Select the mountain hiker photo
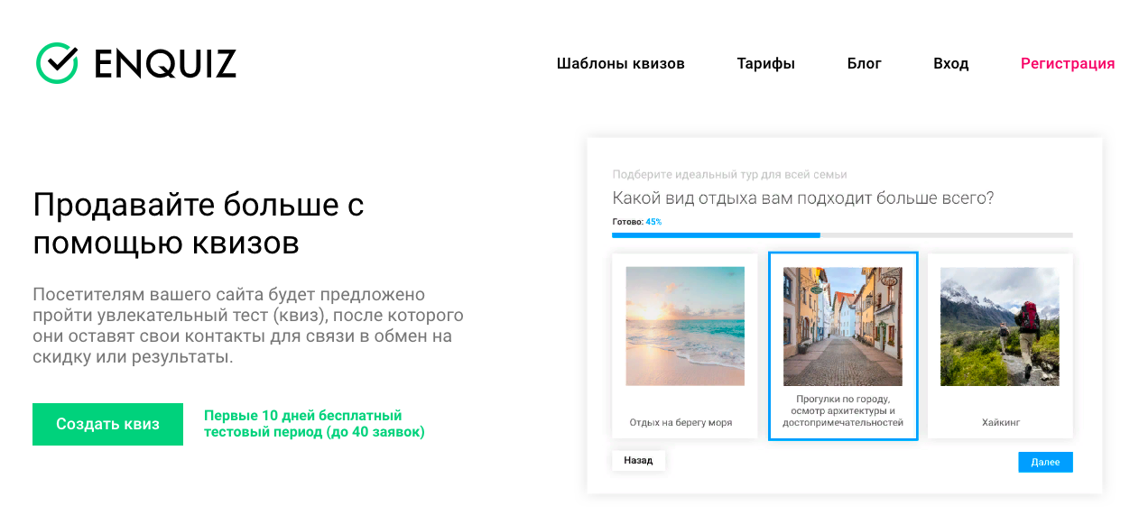 tap(1000, 326)
